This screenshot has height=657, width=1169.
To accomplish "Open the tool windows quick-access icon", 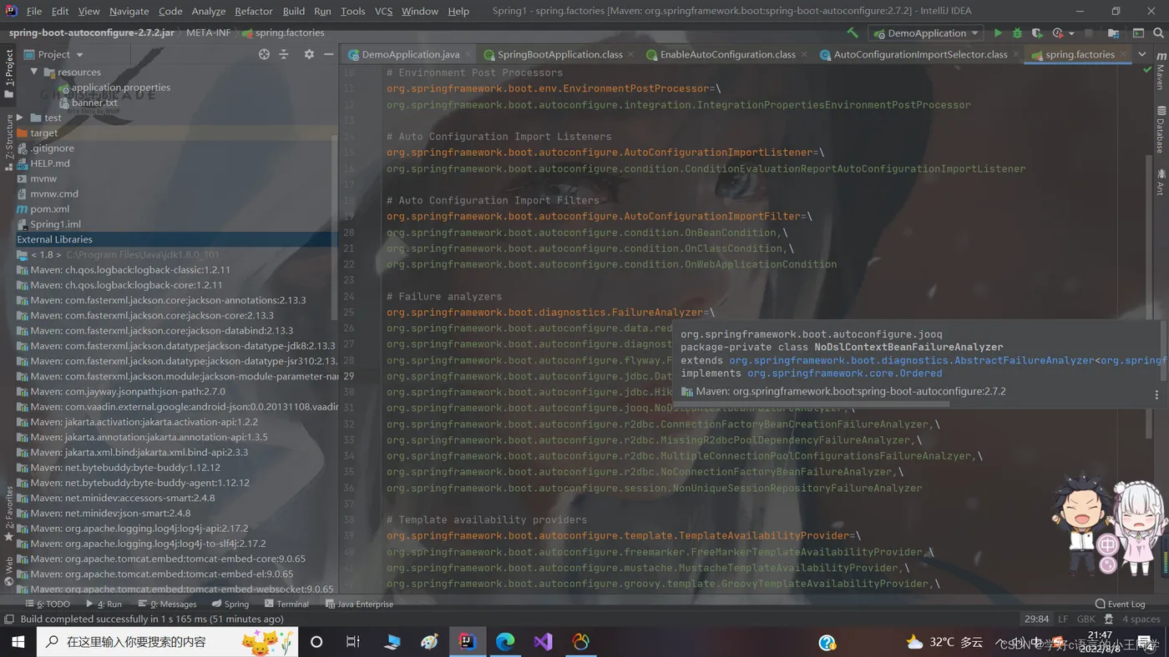I will pyautogui.click(x=8, y=619).
